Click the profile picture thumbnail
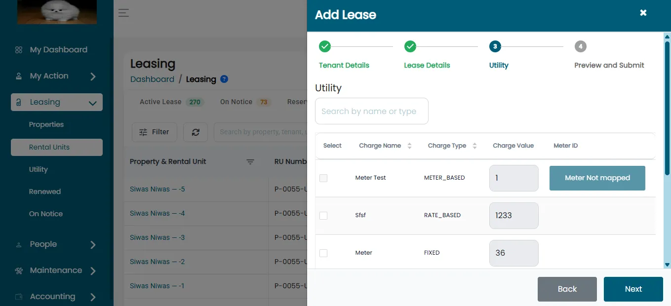The image size is (671, 306). point(57,12)
